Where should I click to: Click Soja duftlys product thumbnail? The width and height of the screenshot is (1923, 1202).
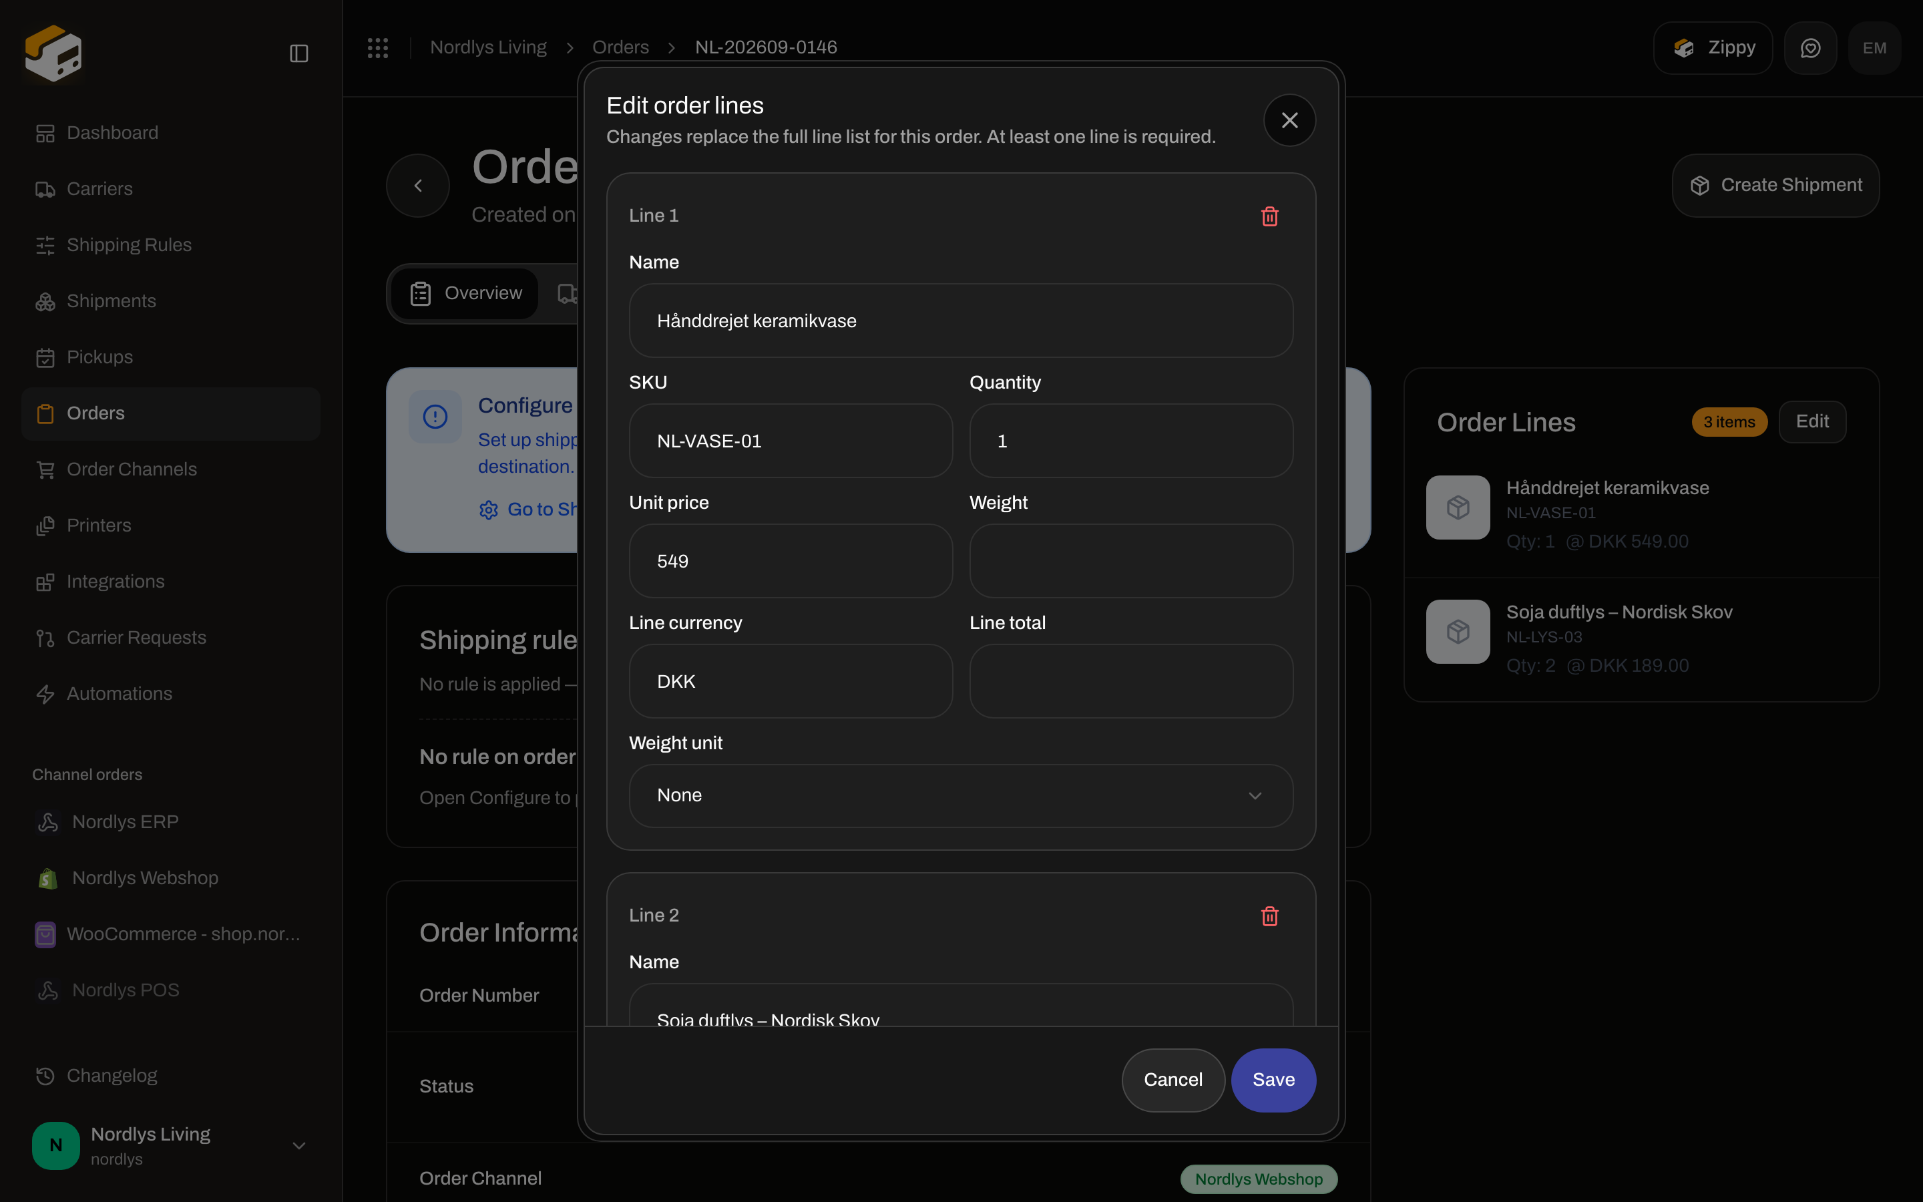(x=1458, y=631)
